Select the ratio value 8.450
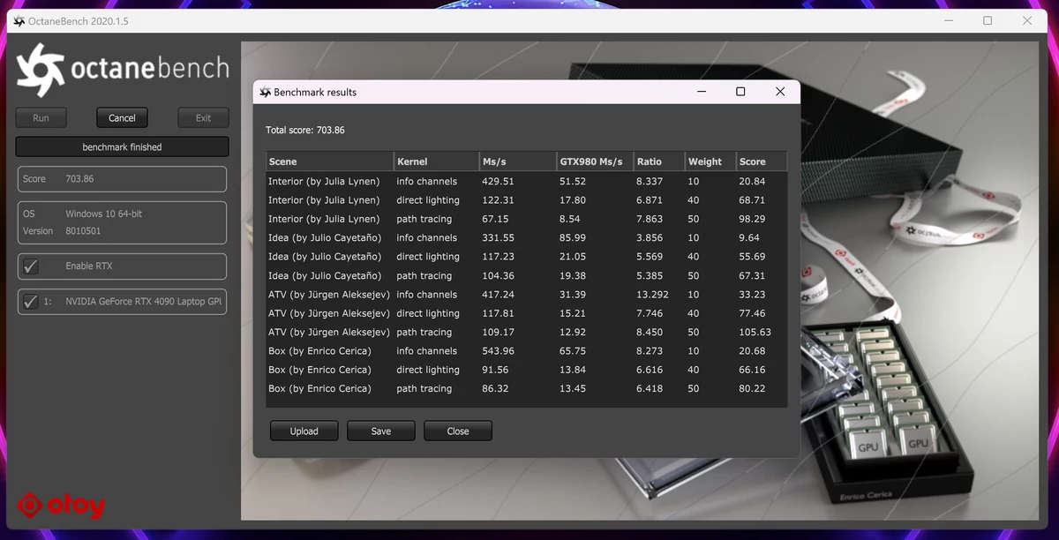Image resolution: width=1059 pixels, height=540 pixels. 650,333
